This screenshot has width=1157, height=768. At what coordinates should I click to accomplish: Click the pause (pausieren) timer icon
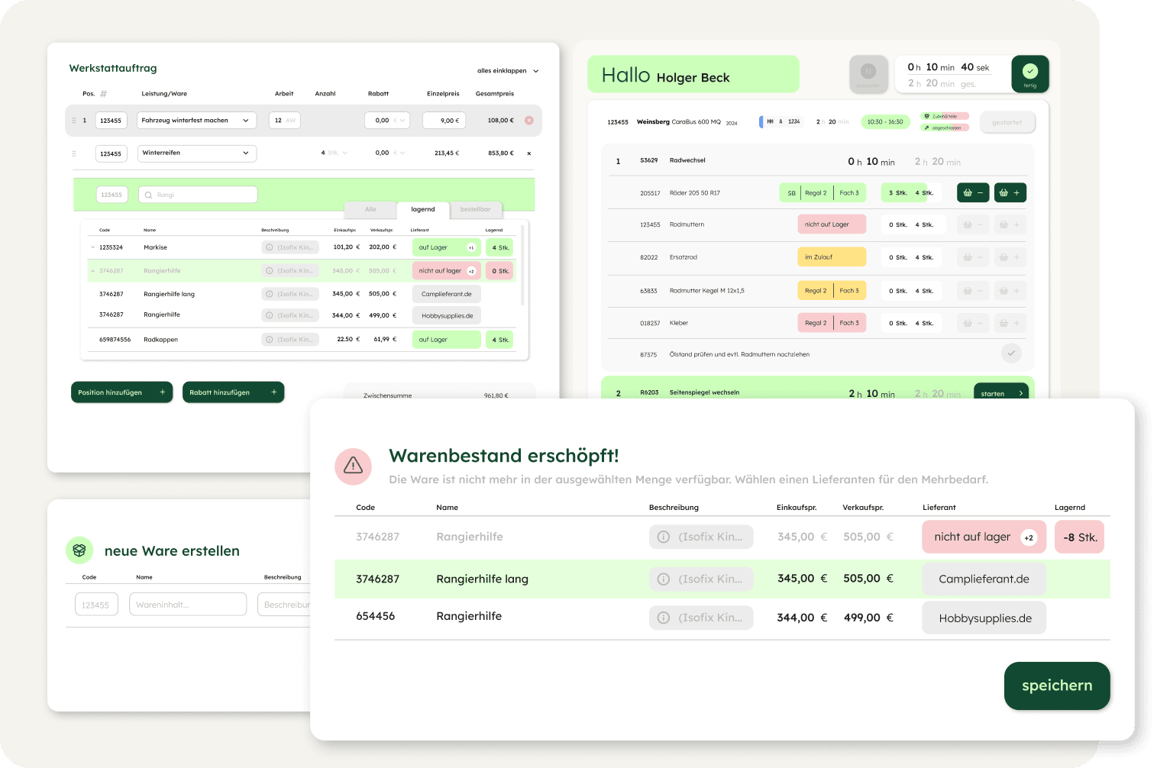point(868,72)
